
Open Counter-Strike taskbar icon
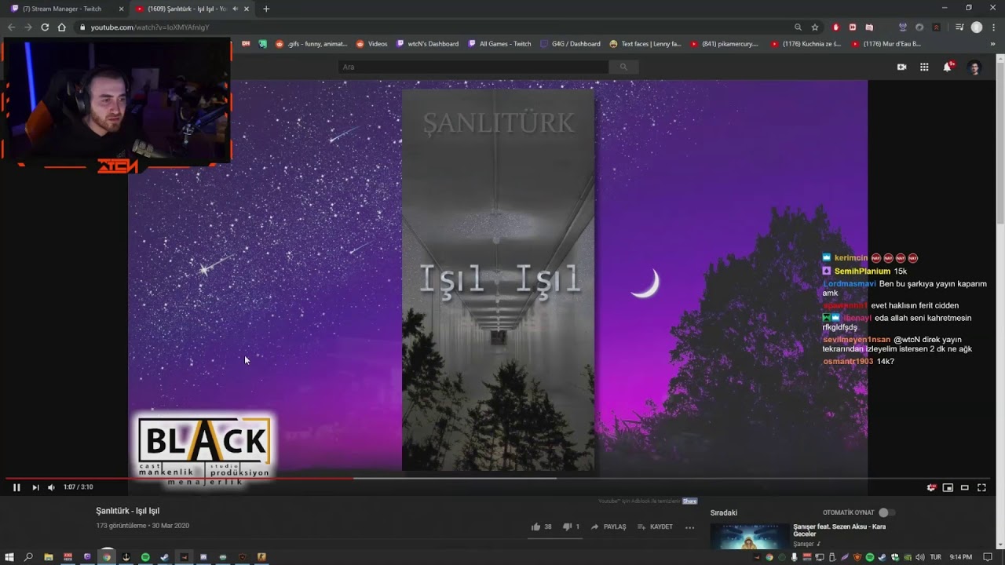coord(261,557)
